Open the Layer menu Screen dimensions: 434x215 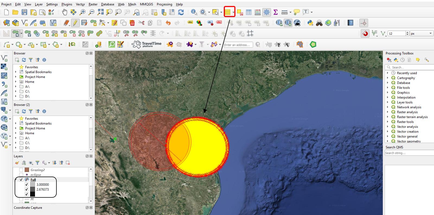pyautogui.click(x=39, y=4)
